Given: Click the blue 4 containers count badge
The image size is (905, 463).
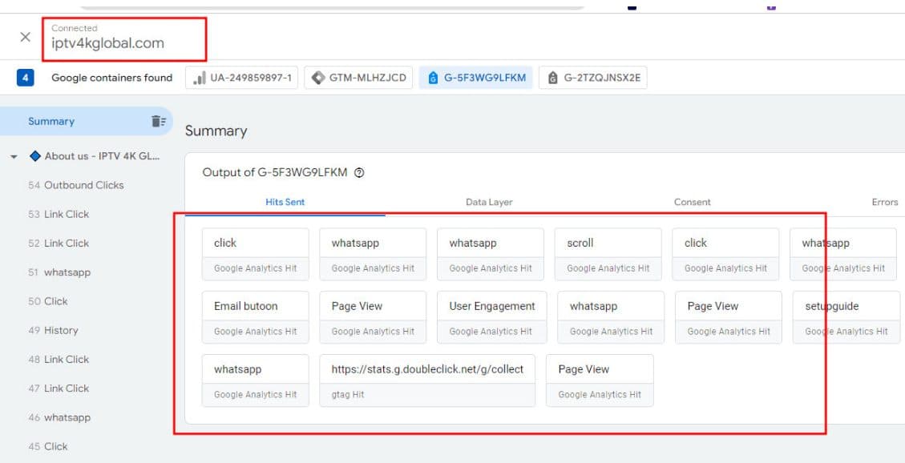Looking at the screenshot, I should (x=26, y=78).
